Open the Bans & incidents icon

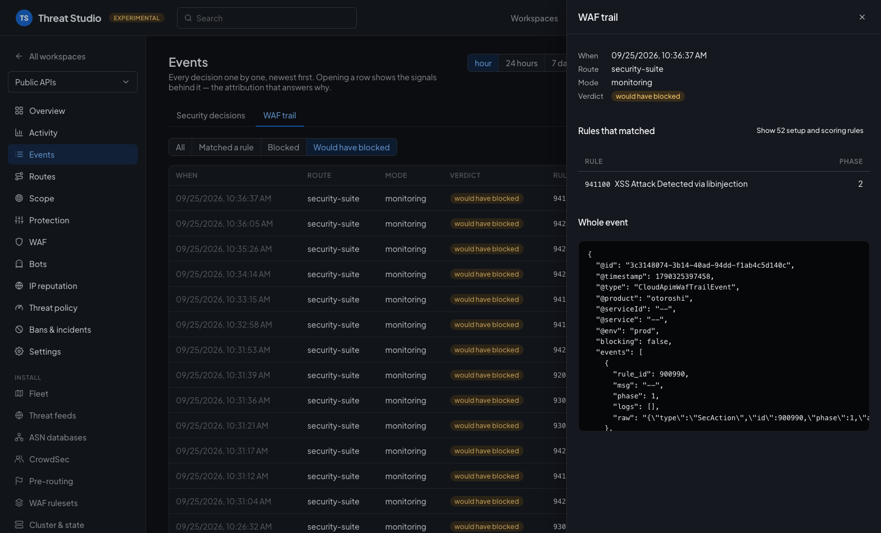(x=19, y=329)
